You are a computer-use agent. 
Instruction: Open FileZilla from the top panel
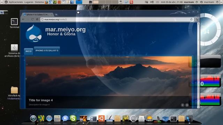pos(131,2)
